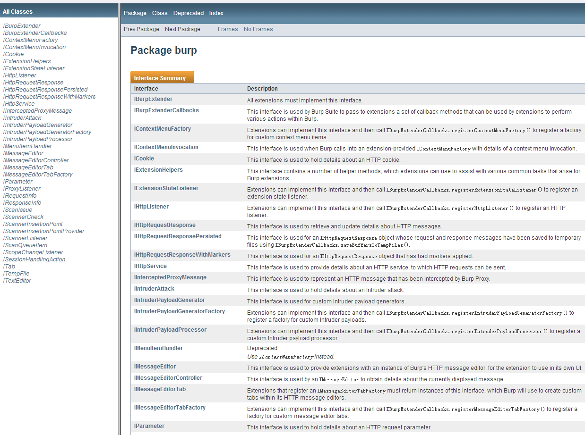This screenshot has width=585, height=435.
Task: Open IMessageEditorTab in the sidebar list
Action: pyautogui.click(x=28, y=167)
